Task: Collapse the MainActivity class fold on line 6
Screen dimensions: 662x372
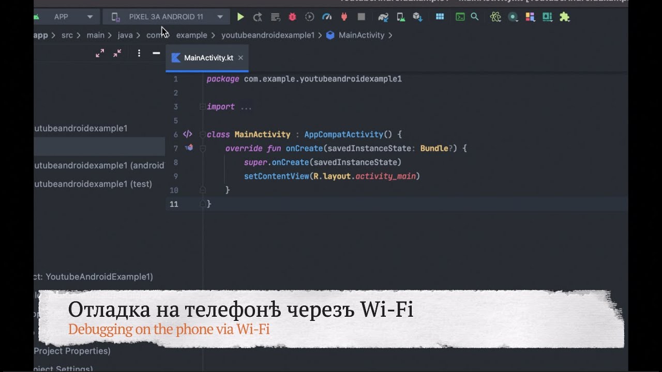Action: pos(203,135)
